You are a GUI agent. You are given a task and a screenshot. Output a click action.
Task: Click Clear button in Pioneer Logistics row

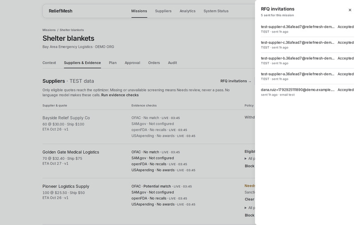pyautogui.click(x=250, y=199)
